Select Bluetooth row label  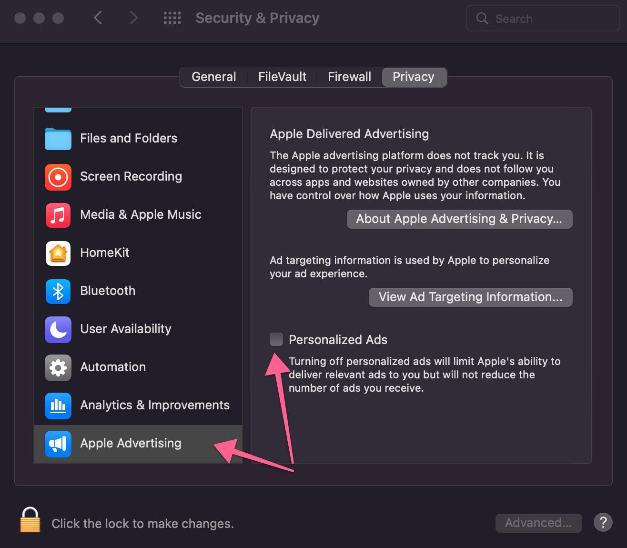108,291
